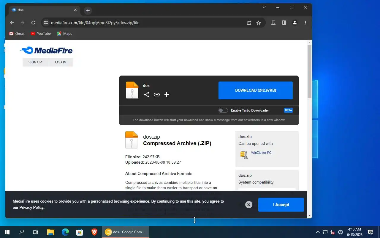Click the page vertical scrollbar thumb
The image size is (380, 238).
pos(309,71)
